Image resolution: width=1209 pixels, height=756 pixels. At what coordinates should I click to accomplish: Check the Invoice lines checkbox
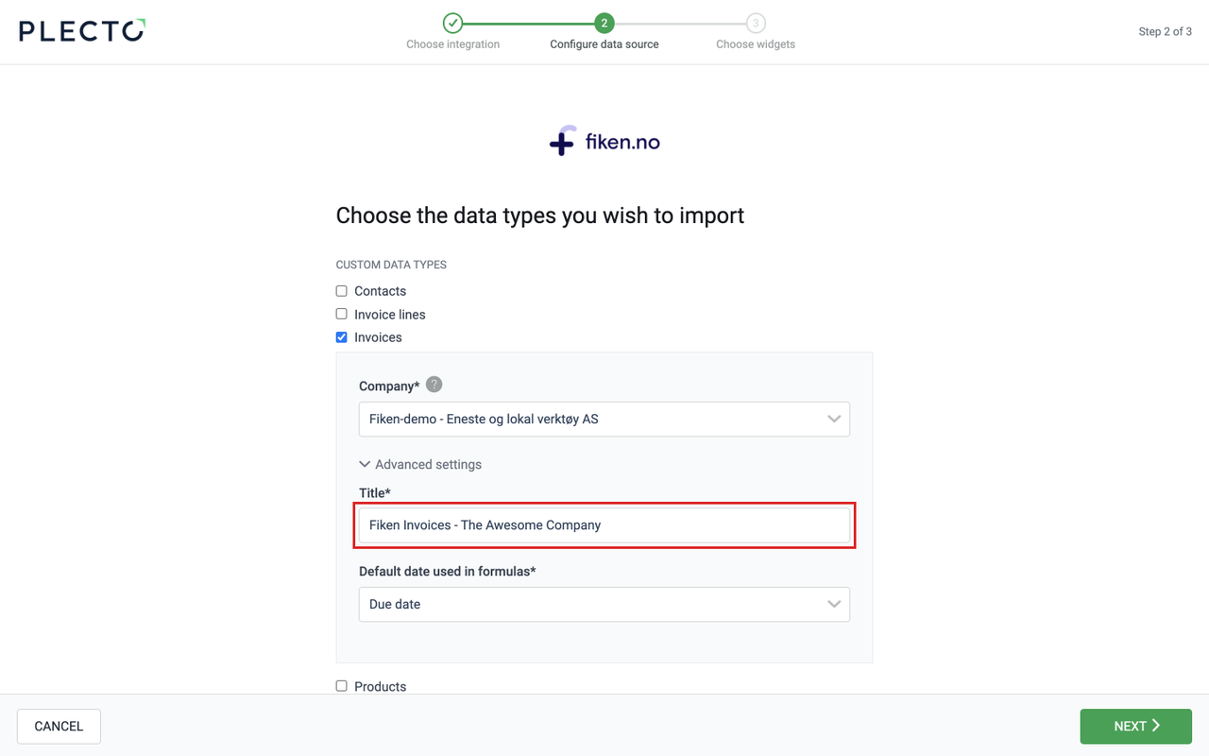pos(342,314)
